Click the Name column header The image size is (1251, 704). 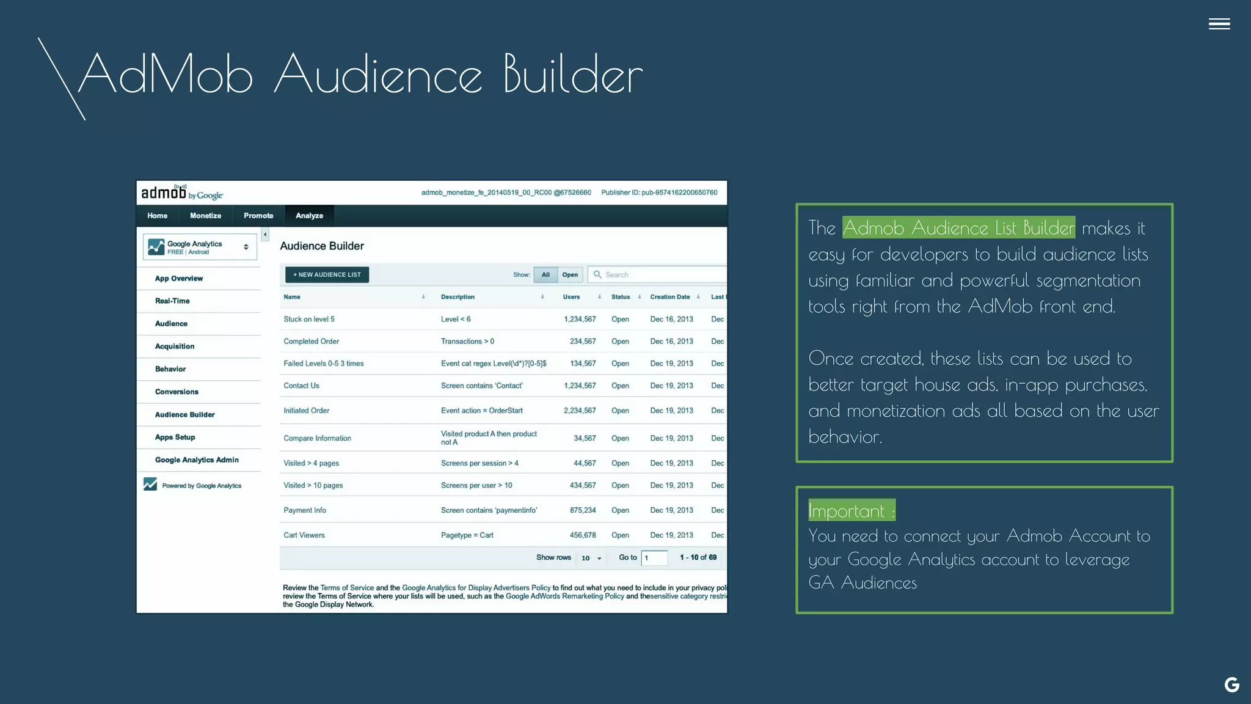(x=292, y=297)
